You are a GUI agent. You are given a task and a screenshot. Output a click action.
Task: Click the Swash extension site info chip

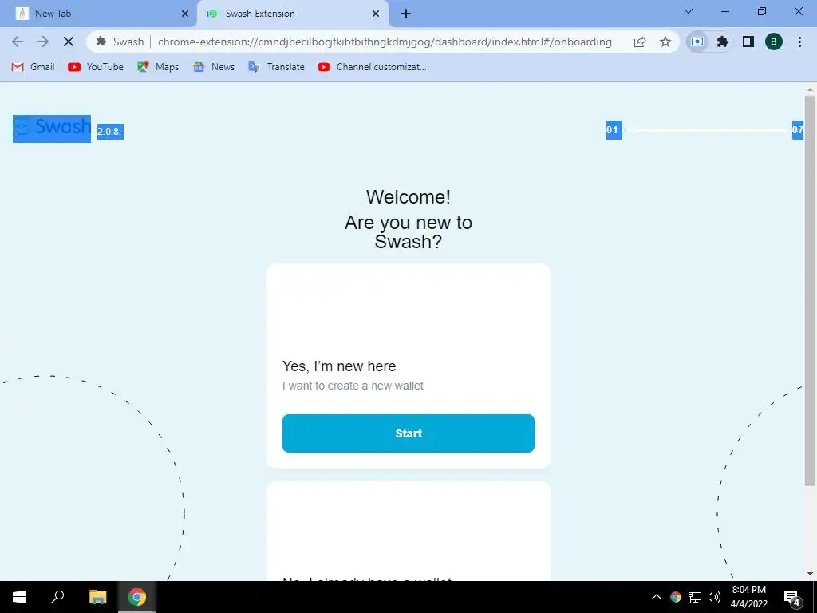click(120, 42)
